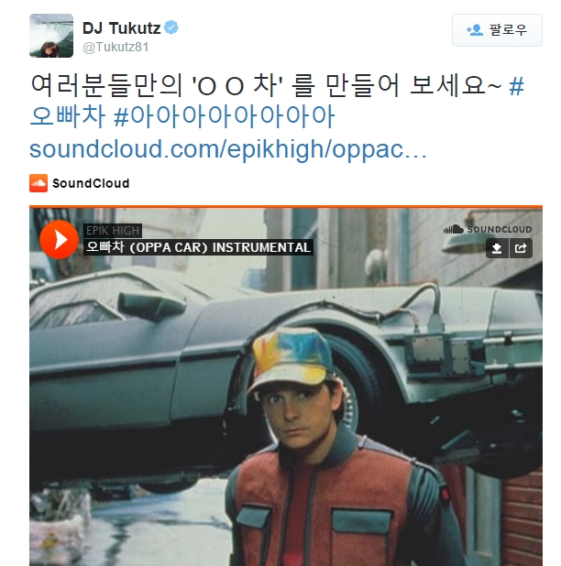Click the add-person icon in follow button
Screen dimensions: 561x566
pyautogui.click(x=474, y=29)
